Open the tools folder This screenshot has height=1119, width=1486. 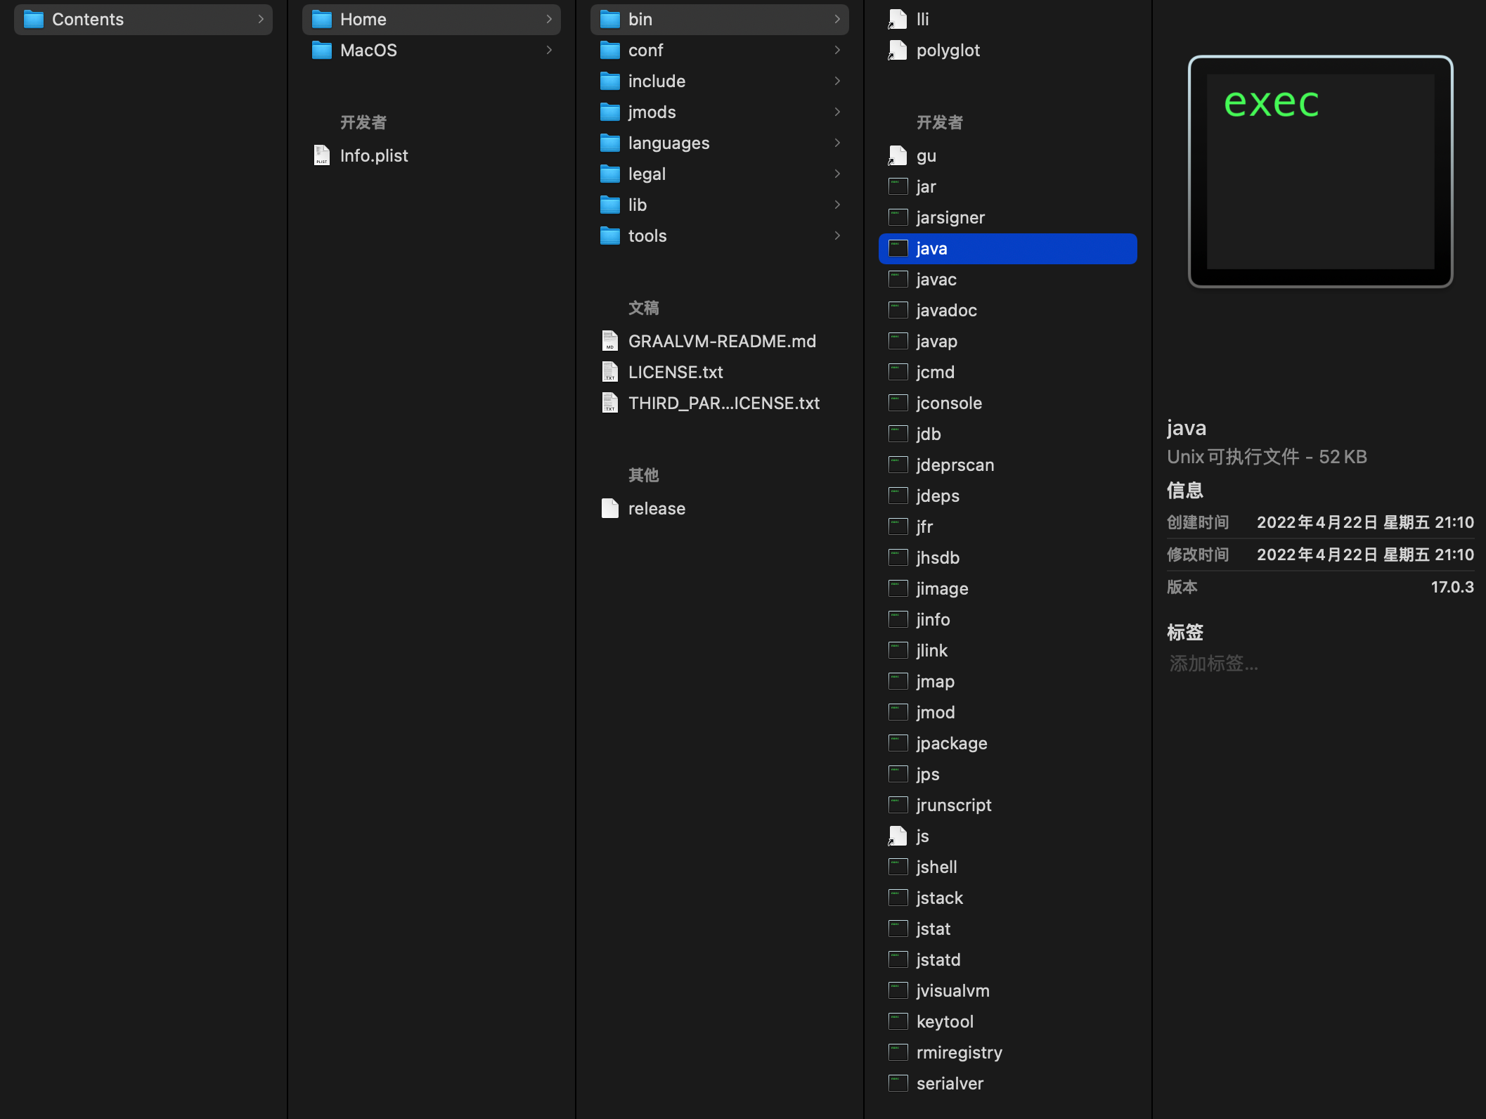coord(647,236)
